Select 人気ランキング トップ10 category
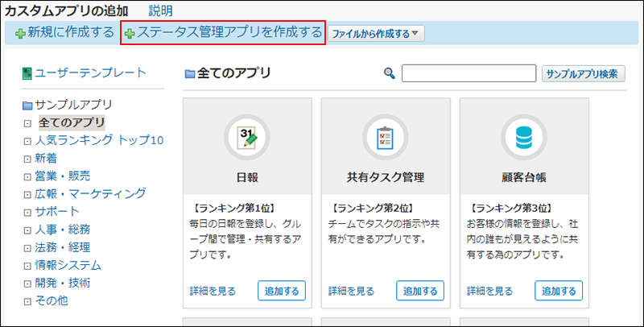 coord(99,140)
